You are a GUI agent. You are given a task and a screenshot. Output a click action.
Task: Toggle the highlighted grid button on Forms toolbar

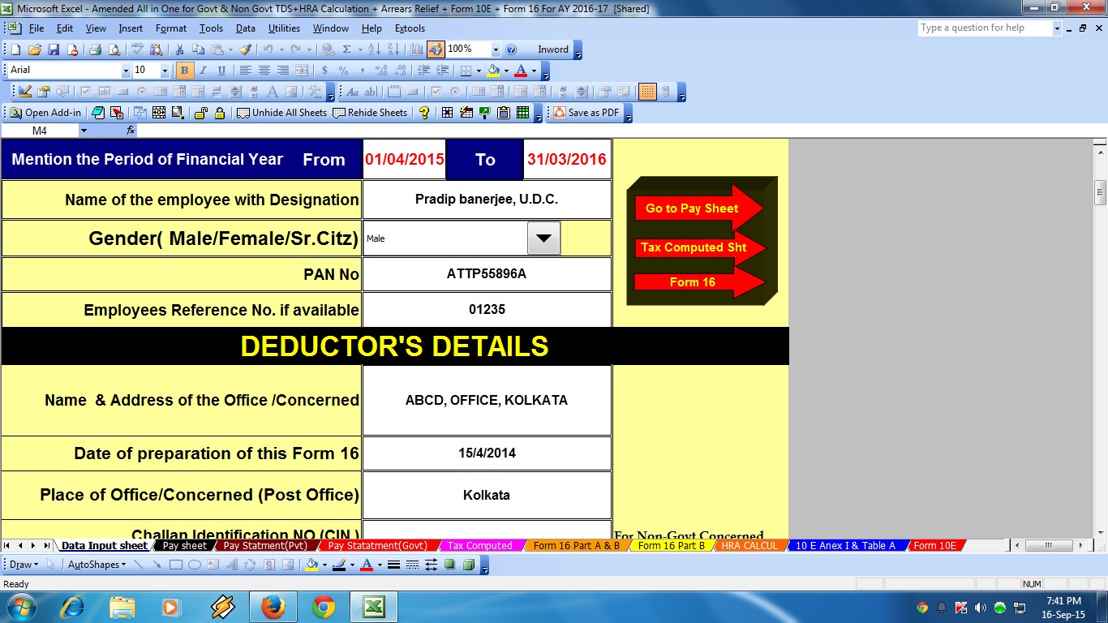tap(647, 92)
